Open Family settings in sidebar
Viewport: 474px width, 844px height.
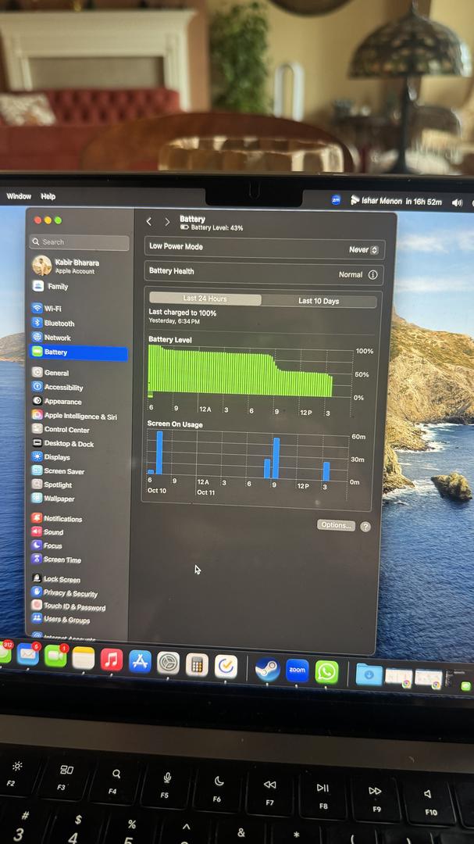coord(58,287)
